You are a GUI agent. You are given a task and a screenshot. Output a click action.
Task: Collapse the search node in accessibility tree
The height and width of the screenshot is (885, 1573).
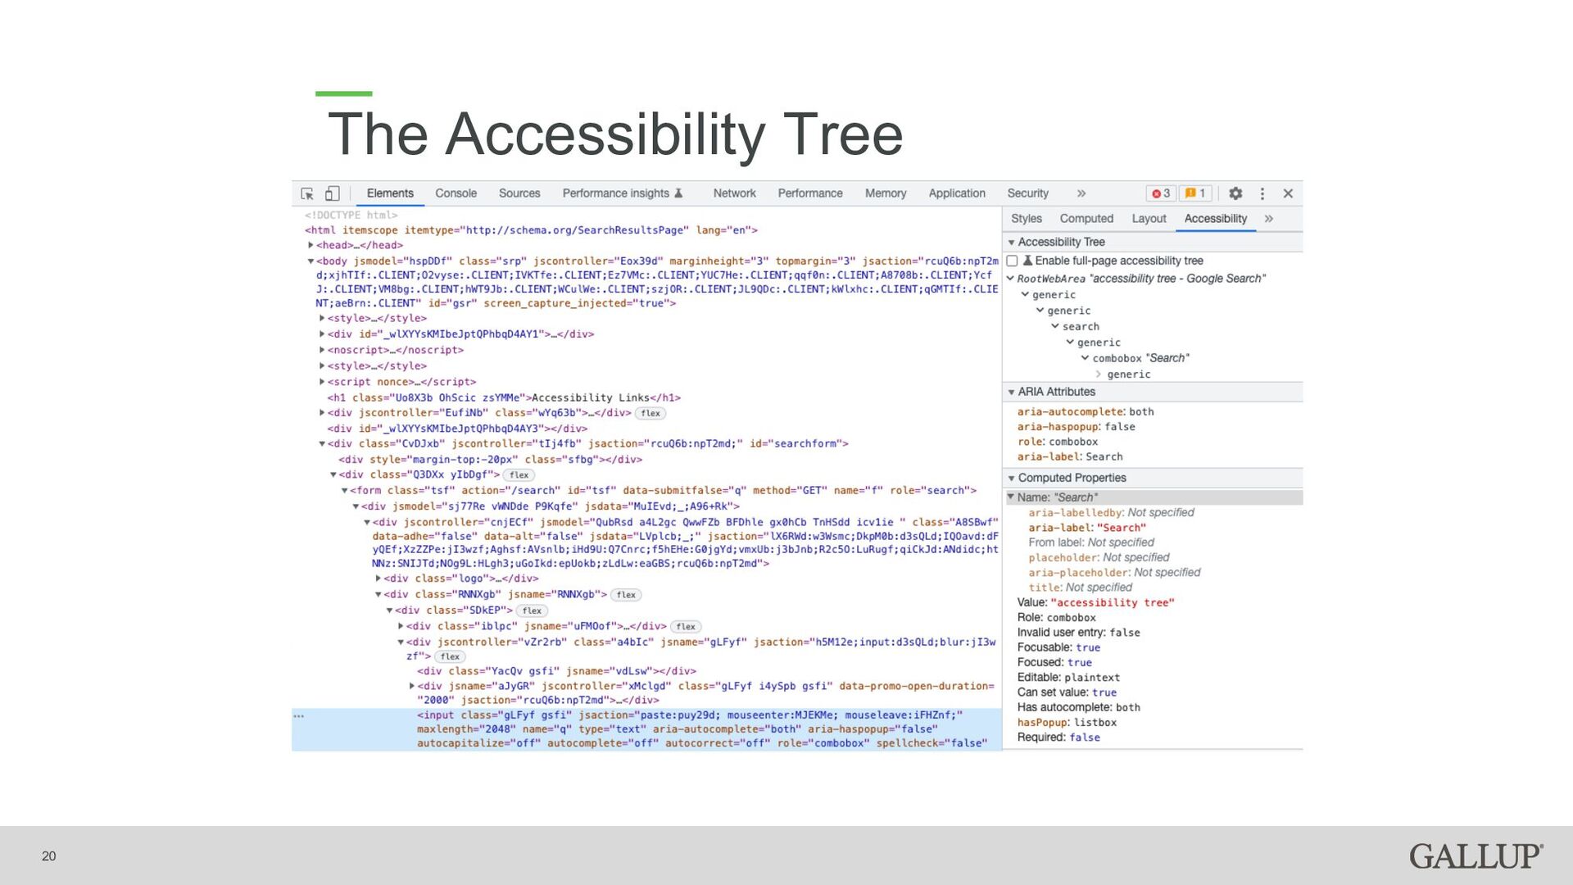(1055, 326)
